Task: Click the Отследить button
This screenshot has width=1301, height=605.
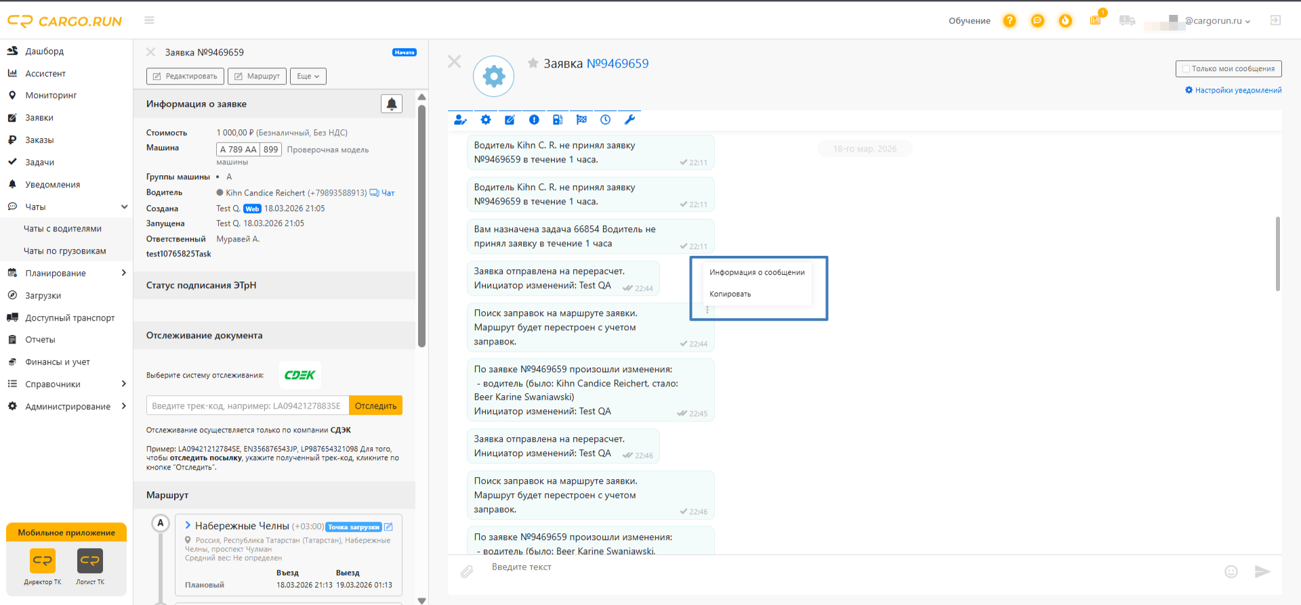Action: coord(375,405)
